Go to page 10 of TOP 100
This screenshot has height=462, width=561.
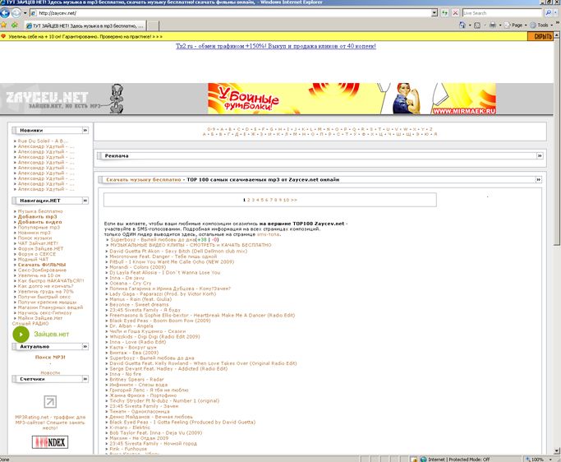[286, 200]
